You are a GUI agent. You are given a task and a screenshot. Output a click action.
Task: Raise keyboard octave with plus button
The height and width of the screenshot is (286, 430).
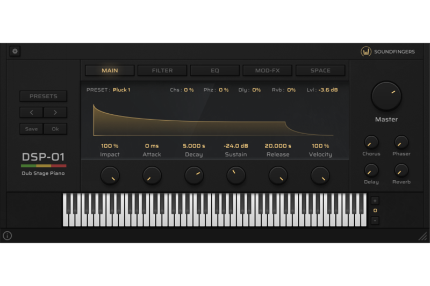[375, 201]
